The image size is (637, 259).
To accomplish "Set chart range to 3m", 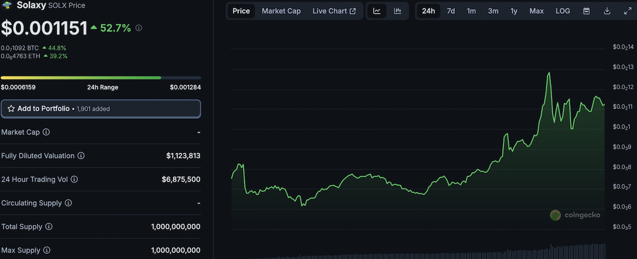I will click(493, 11).
